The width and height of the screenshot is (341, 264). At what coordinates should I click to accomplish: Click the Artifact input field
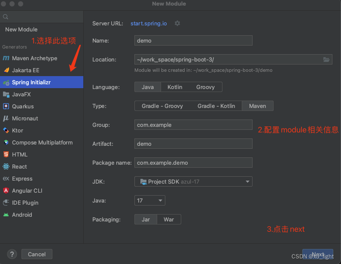(193, 144)
